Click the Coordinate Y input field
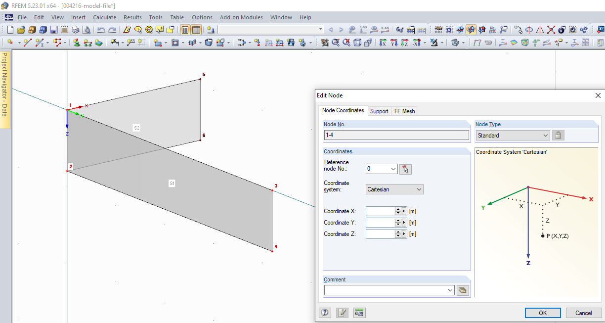Viewport: 605px width, 323px height. tap(380, 223)
